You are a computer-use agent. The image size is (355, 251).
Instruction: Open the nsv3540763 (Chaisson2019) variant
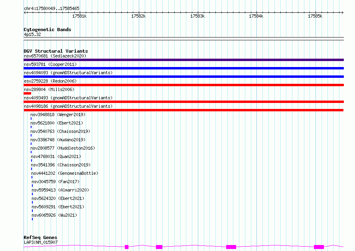point(60,131)
